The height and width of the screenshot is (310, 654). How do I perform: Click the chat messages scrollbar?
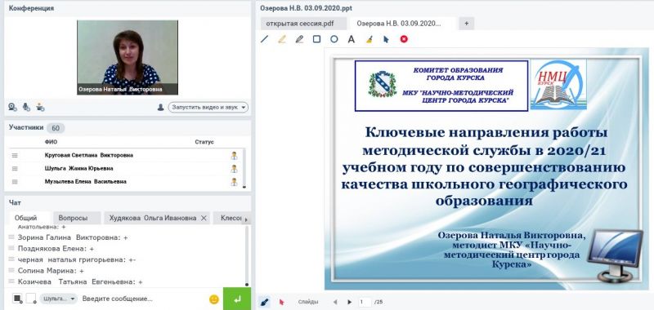247,256
